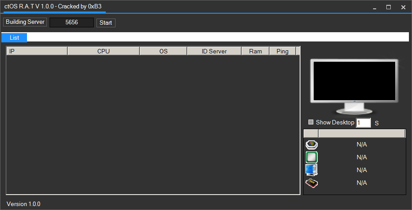Click the Show Desktop interval seconds field
Viewport: 412px width, 210px height.
[x=363, y=123]
